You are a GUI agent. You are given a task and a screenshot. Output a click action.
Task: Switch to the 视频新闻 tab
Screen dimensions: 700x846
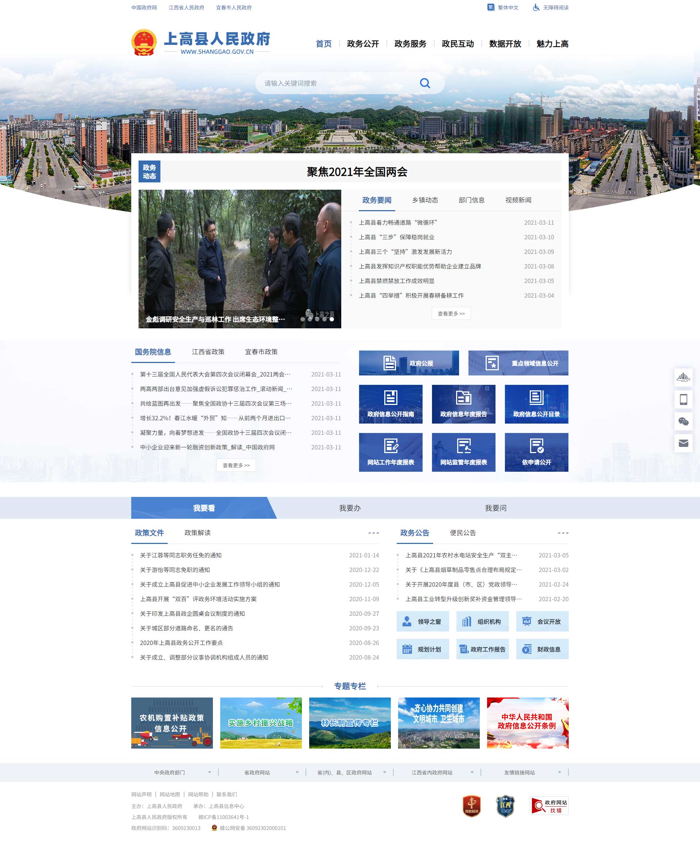coord(518,200)
